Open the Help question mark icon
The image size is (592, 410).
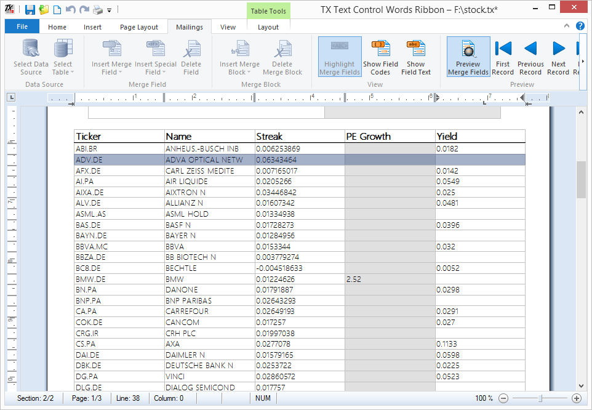tap(580, 26)
